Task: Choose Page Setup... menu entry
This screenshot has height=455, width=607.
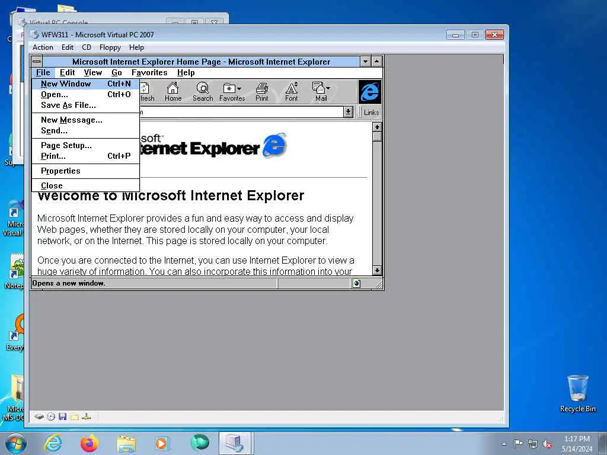Action: (85, 146)
